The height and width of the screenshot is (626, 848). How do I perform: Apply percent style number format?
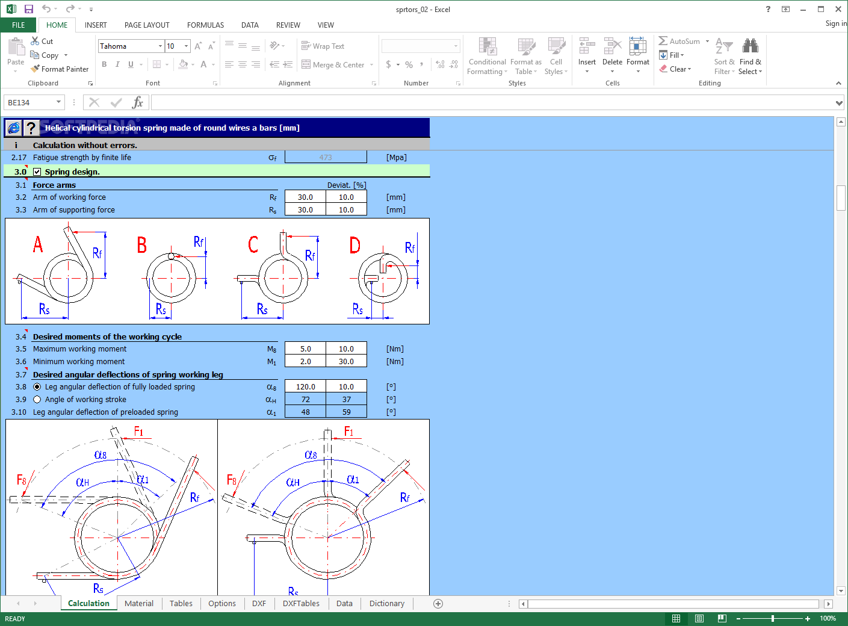pyautogui.click(x=409, y=64)
